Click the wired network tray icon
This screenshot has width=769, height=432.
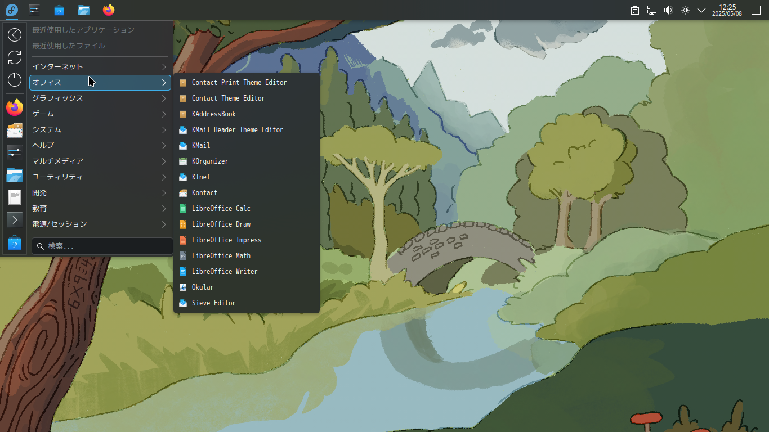tap(652, 10)
